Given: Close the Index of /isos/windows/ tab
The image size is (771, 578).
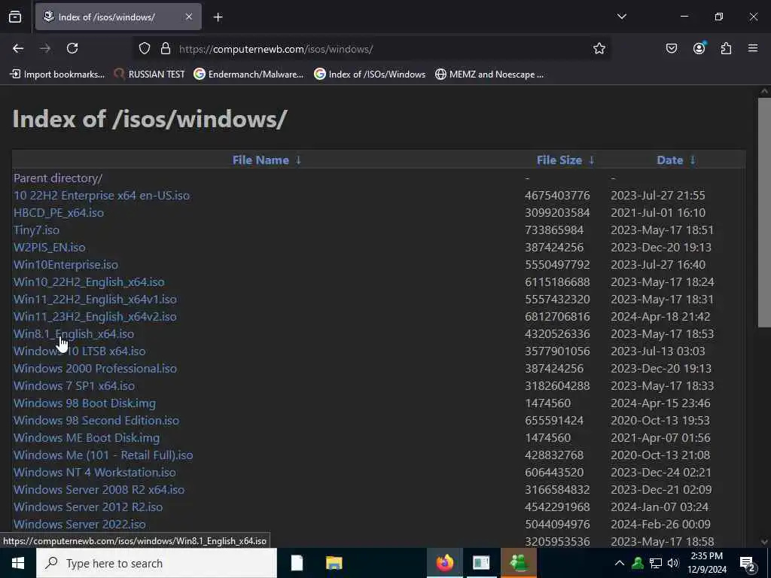Looking at the screenshot, I should click(x=189, y=17).
